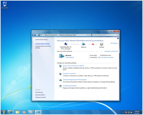Click the Set up new connection icon

pos(60,66)
